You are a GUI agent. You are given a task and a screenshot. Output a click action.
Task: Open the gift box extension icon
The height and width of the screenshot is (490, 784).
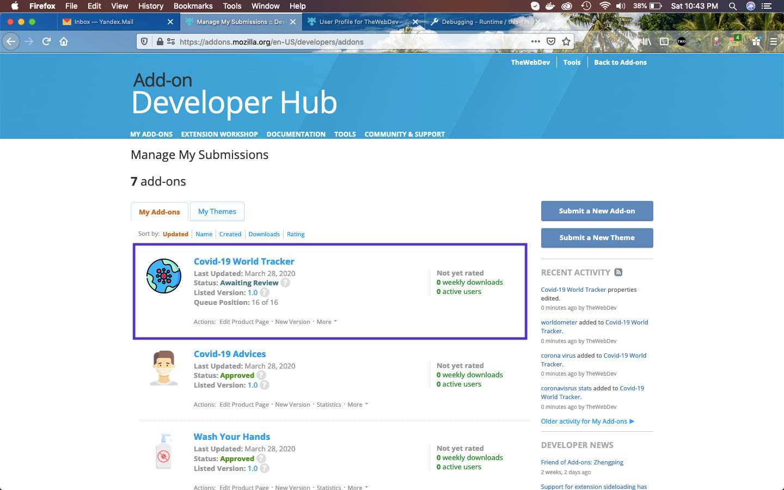click(756, 41)
